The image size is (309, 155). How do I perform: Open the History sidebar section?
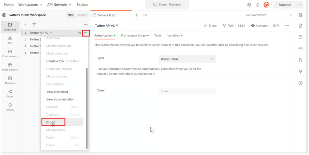click(10, 107)
